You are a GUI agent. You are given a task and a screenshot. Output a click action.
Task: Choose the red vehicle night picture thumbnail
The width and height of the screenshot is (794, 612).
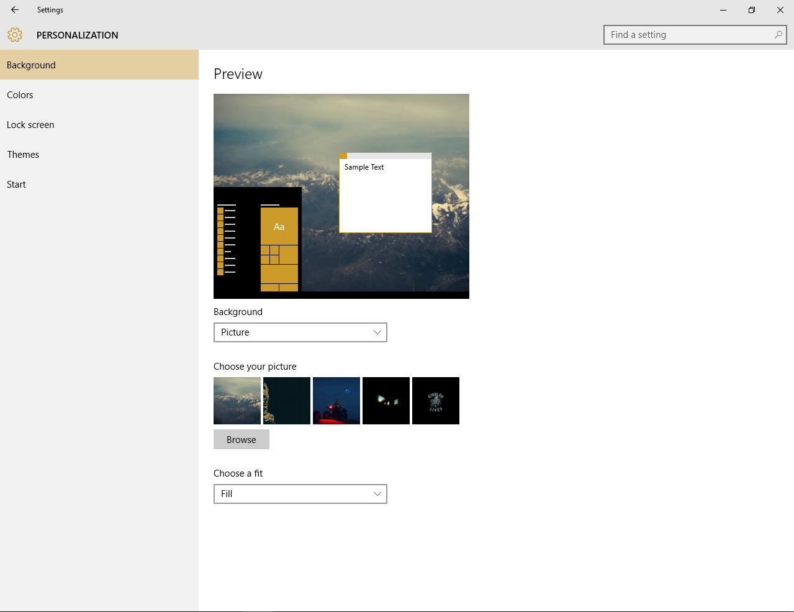(x=336, y=401)
